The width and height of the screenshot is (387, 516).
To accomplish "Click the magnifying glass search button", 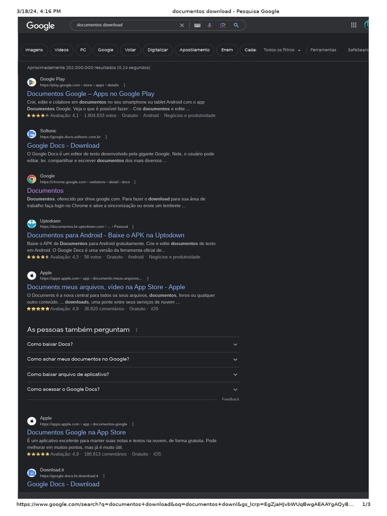I will click(x=236, y=25).
